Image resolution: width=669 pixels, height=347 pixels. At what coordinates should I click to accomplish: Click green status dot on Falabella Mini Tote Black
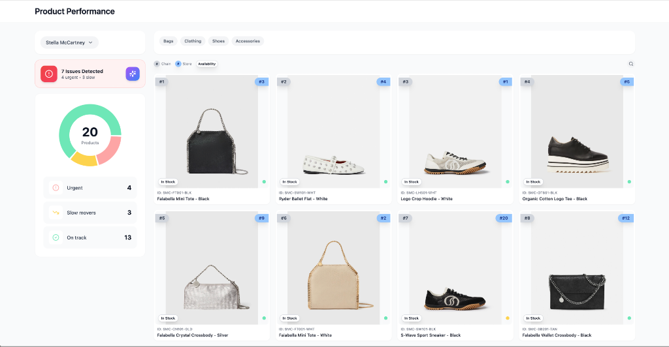264,182
